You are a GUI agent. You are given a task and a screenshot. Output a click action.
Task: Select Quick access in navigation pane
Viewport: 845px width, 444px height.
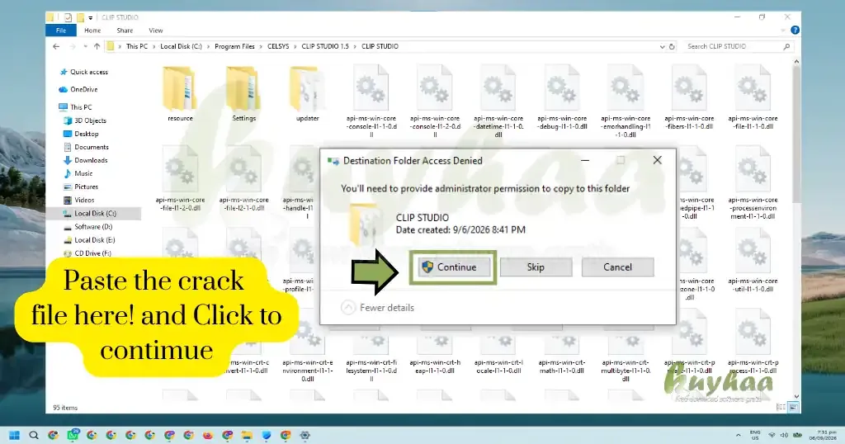pyautogui.click(x=83, y=72)
